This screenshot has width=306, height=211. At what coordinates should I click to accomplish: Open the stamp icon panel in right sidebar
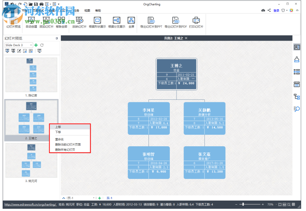click(297, 60)
